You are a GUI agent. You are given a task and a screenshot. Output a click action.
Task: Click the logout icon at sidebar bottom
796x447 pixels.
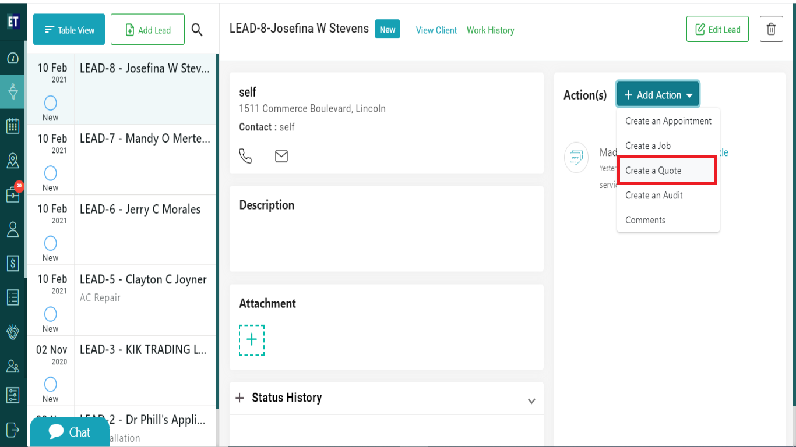[13, 430]
